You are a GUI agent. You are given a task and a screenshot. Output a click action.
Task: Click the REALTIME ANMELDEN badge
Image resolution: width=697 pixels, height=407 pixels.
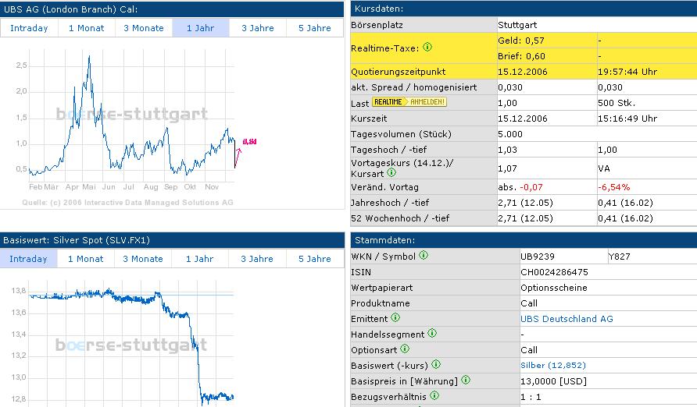pos(409,102)
